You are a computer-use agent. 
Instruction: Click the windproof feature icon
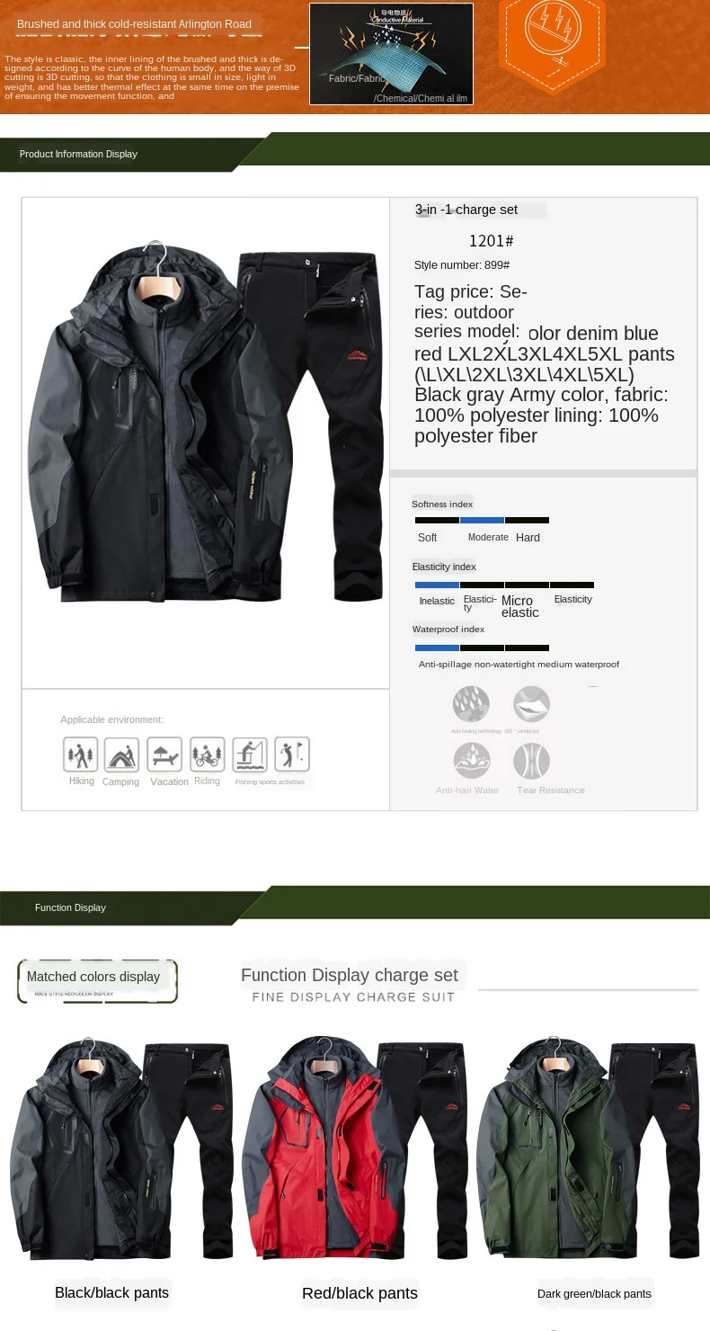[531, 704]
